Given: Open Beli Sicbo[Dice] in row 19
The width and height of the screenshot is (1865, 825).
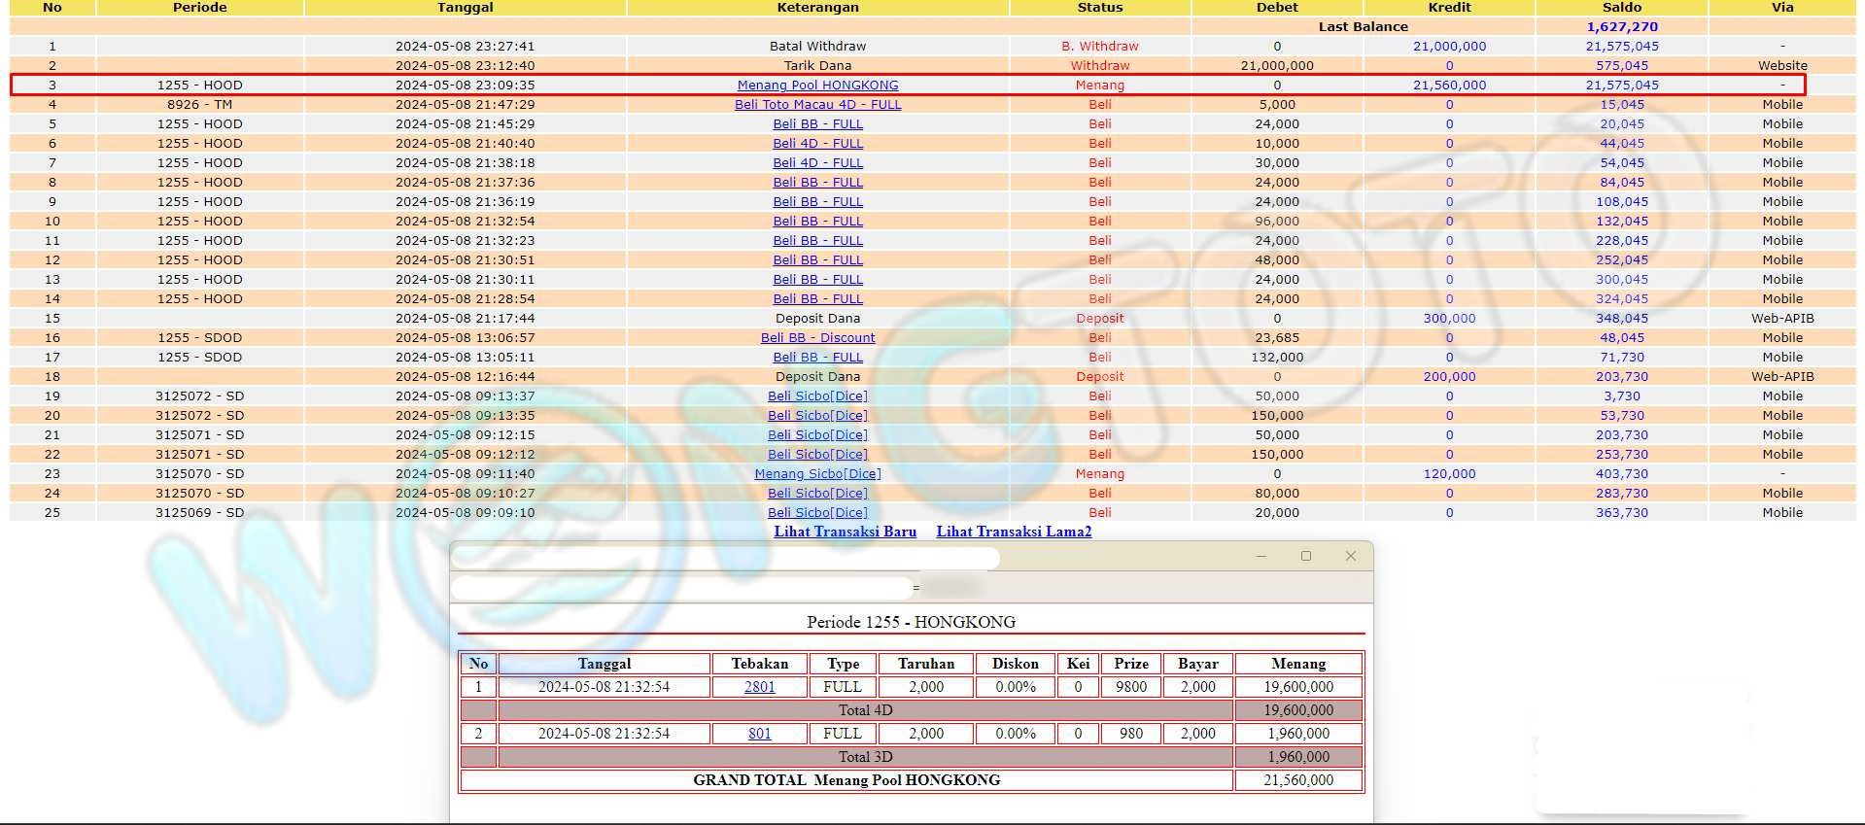Looking at the screenshot, I should coord(817,396).
